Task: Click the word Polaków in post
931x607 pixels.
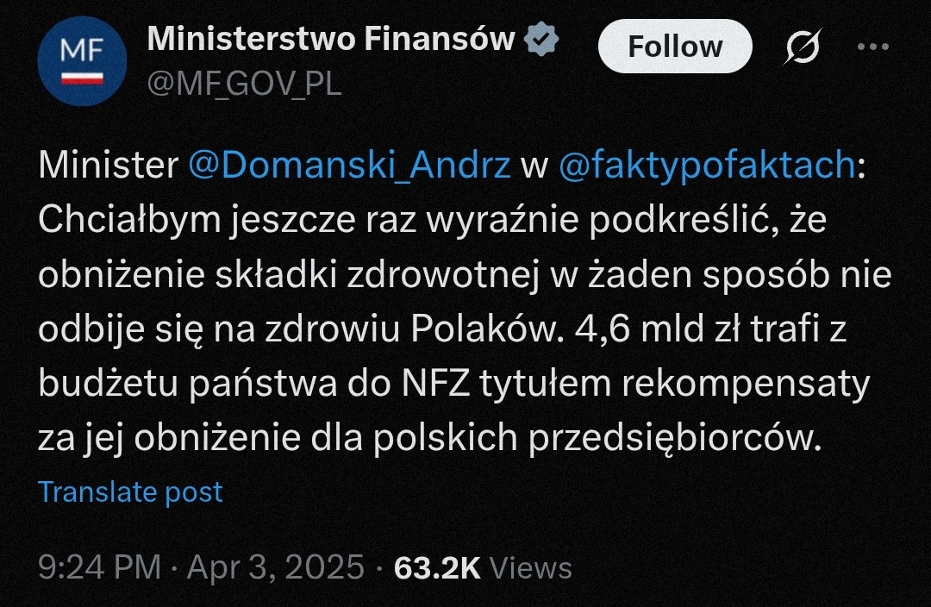Action: coord(485,329)
